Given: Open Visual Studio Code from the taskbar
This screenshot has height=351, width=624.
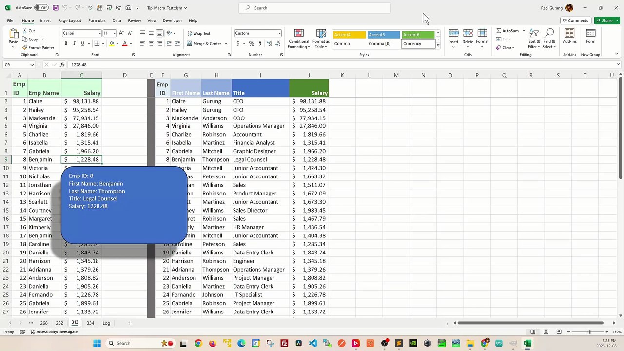Looking at the screenshot, I should pyautogui.click(x=313, y=343).
